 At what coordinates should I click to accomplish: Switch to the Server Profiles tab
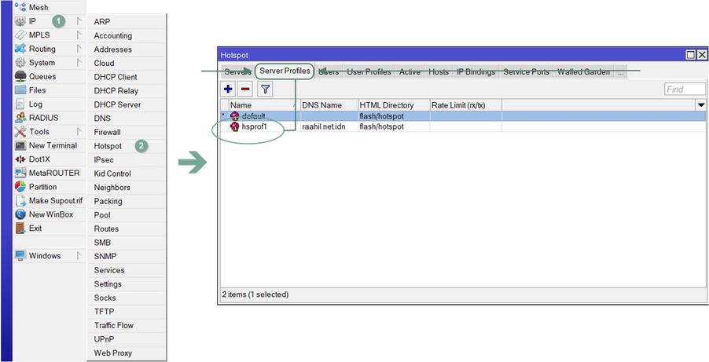click(x=285, y=72)
